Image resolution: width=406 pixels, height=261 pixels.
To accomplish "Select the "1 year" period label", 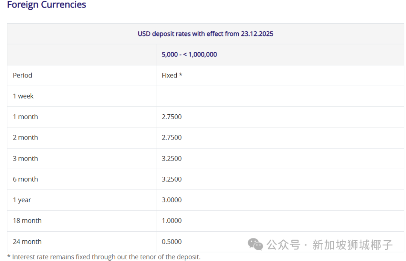I will (22, 200).
